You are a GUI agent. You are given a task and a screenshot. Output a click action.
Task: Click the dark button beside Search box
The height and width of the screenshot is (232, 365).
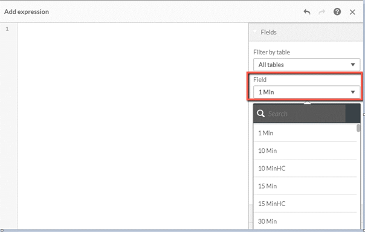click(353, 114)
